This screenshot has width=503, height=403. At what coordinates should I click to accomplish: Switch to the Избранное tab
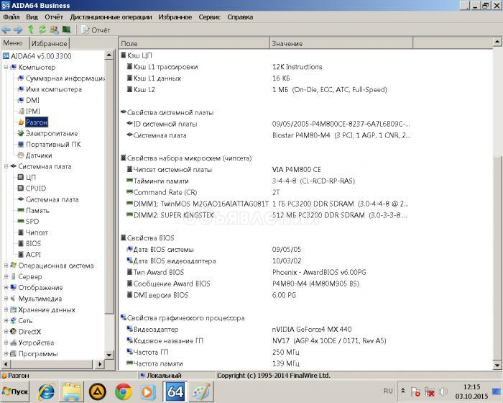(x=50, y=43)
